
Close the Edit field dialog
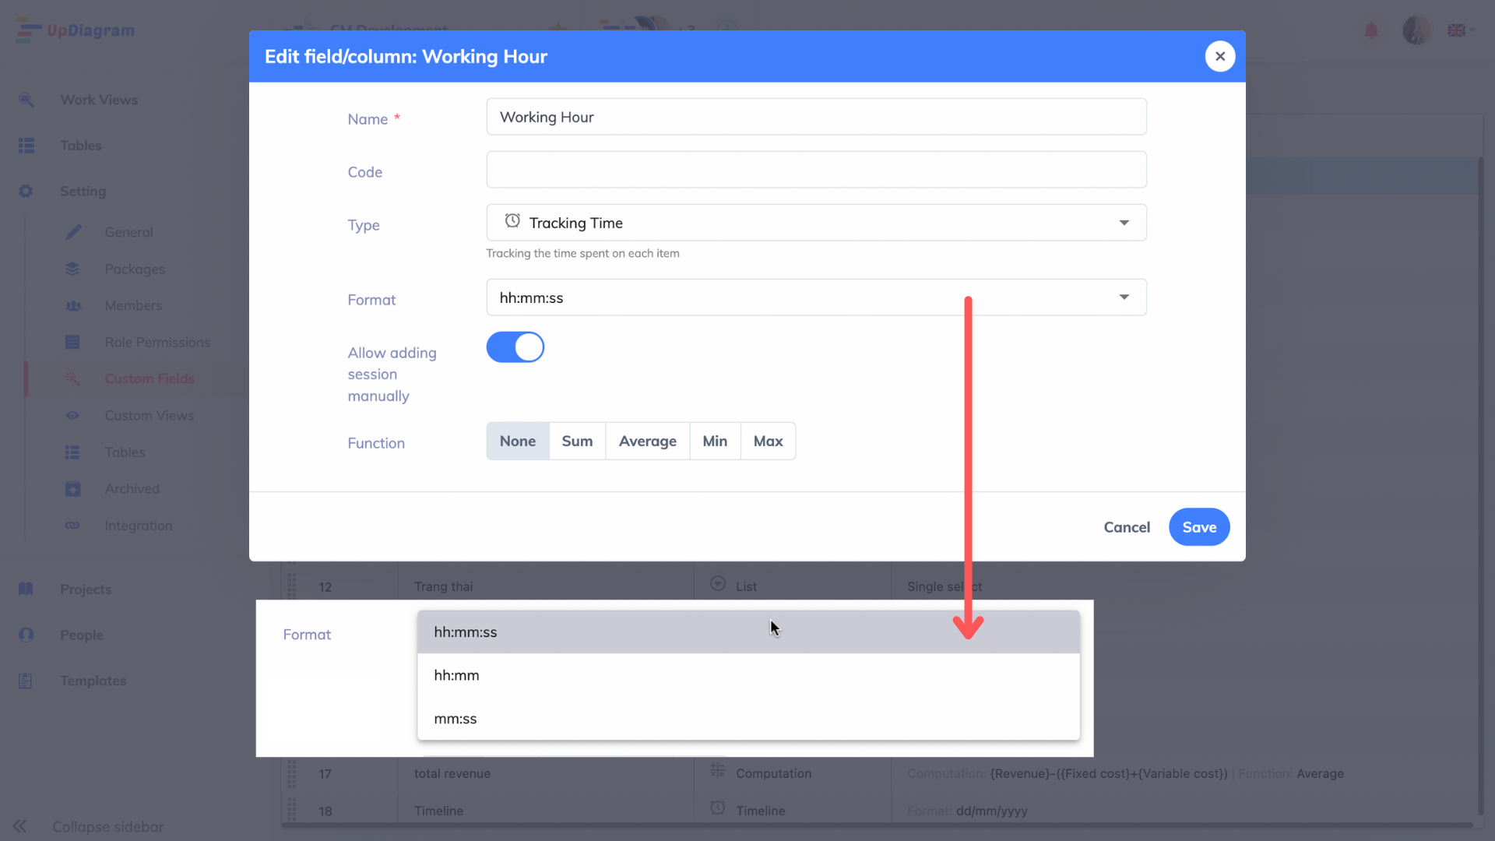pyautogui.click(x=1219, y=56)
